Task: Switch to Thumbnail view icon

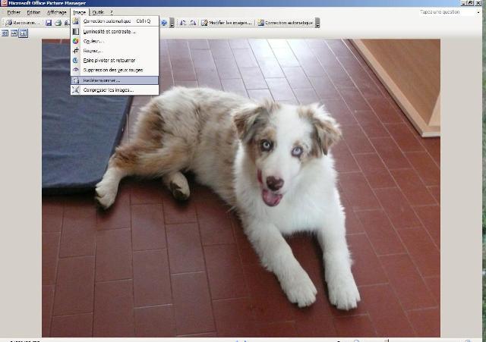Action: coord(5,33)
